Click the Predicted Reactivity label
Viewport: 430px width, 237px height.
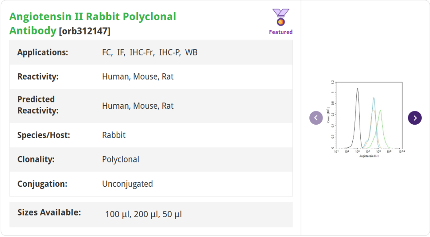point(38,105)
